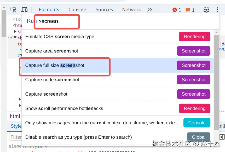Click the command list scrollbar thumb
This screenshot has width=225, height=152.
[216, 83]
